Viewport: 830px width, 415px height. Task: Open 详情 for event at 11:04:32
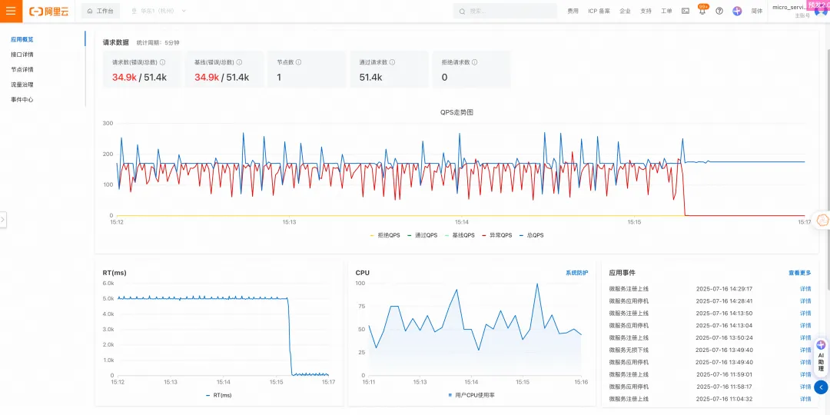(x=805, y=399)
